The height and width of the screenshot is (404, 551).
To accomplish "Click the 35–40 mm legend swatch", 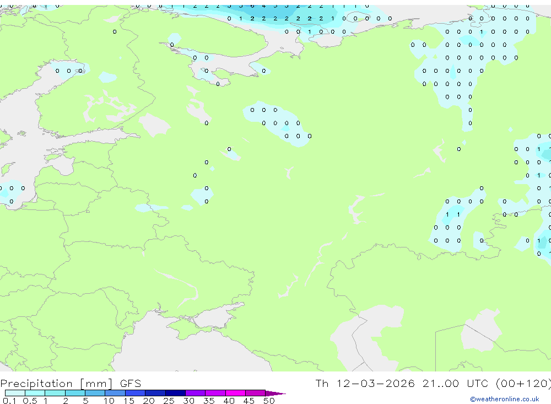I will click(x=215, y=393).
